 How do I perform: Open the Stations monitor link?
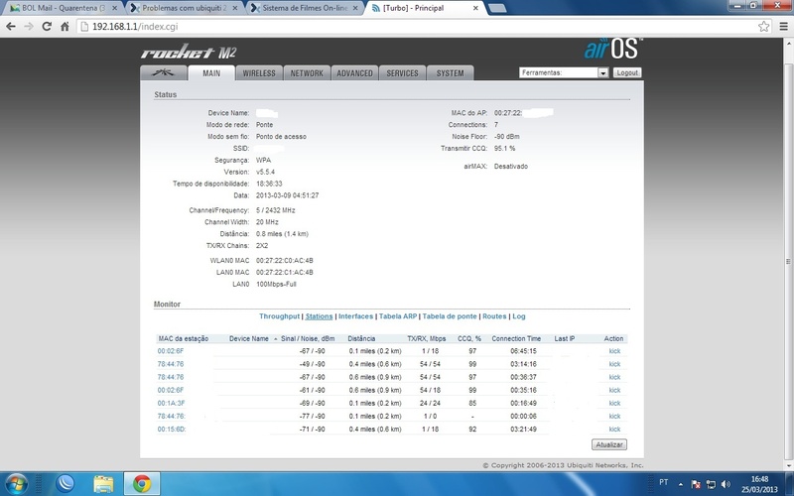tap(319, 316)
